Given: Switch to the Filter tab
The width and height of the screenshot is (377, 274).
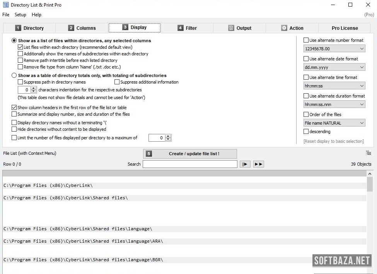Looking at the screenshot, I should 187,28.
